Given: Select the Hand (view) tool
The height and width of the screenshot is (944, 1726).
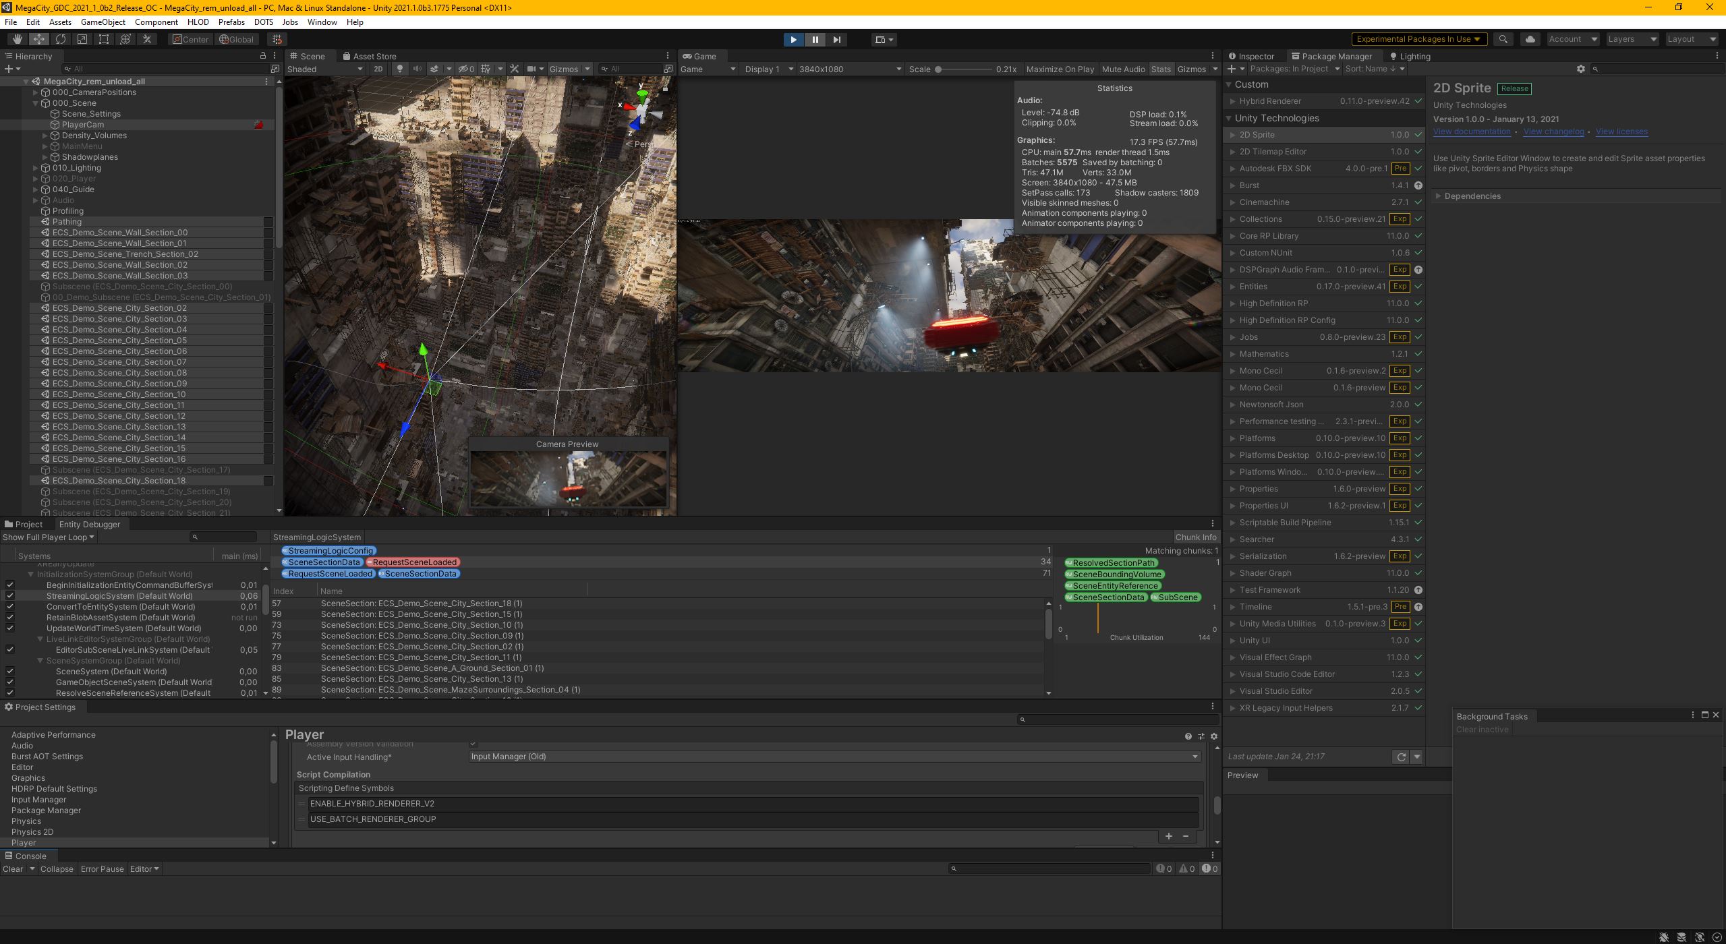Looking at the screenshot, I should tap(17, 39).
